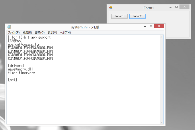Click button1 in the Form1 window
The height and width of the screenshot is (130, 195).
click(119, 16)
